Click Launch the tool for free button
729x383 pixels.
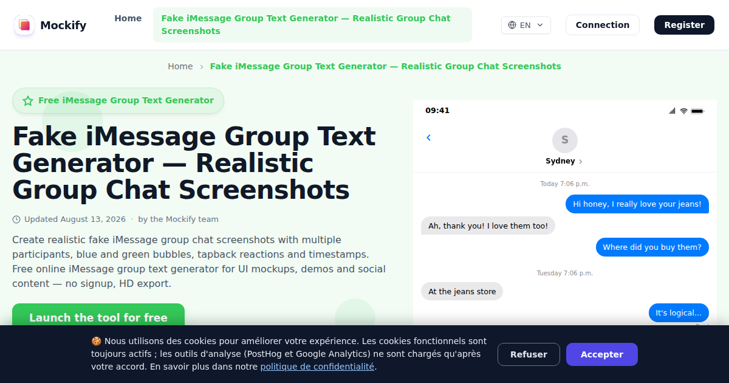[x=98, y=317]
